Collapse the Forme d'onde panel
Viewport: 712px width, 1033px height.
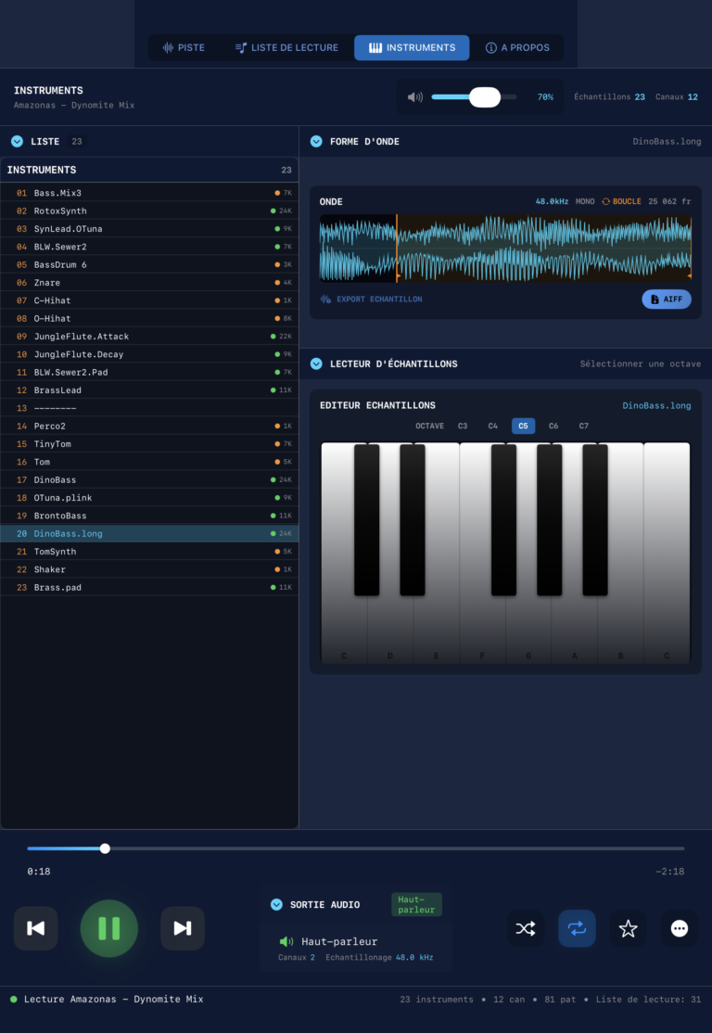(317, 142)
